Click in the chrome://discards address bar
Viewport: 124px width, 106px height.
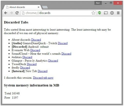tap(57, 13)
